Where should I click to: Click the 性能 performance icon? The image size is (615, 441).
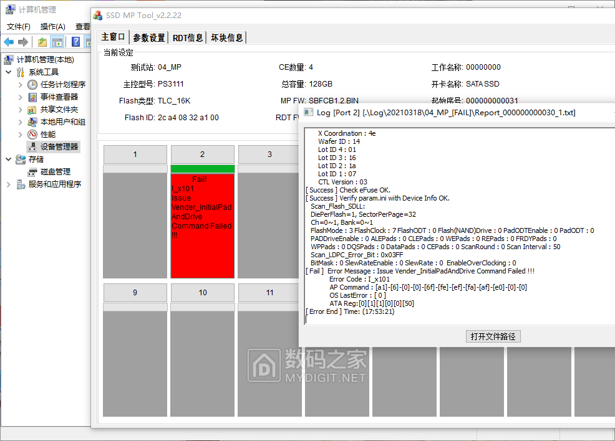(x=32, y=135)
